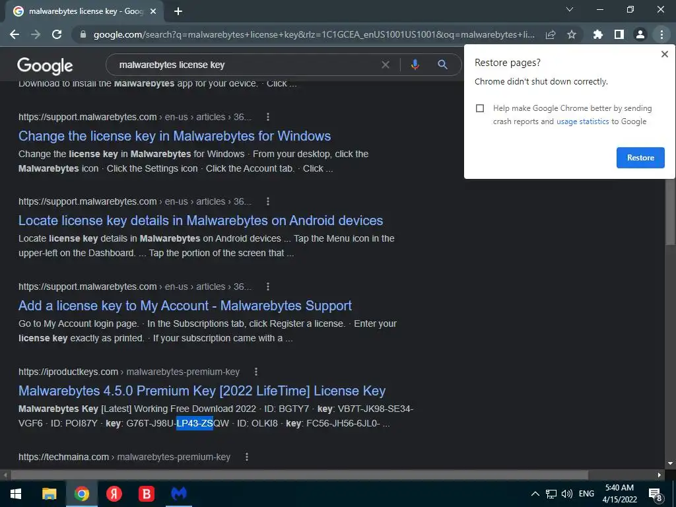Click the site padlock icon
Viewport: 676px width, 507px height.
83,34
